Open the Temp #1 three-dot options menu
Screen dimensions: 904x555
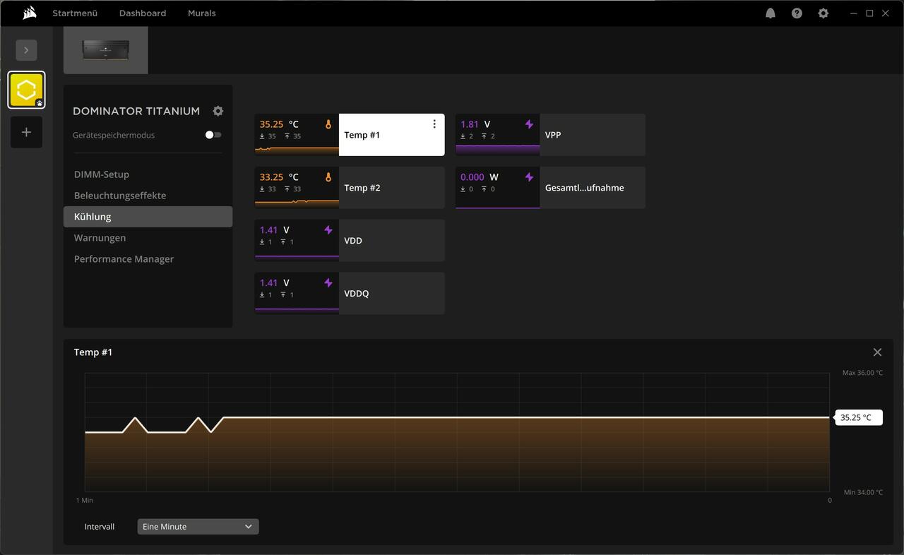(x=434, y=124)
